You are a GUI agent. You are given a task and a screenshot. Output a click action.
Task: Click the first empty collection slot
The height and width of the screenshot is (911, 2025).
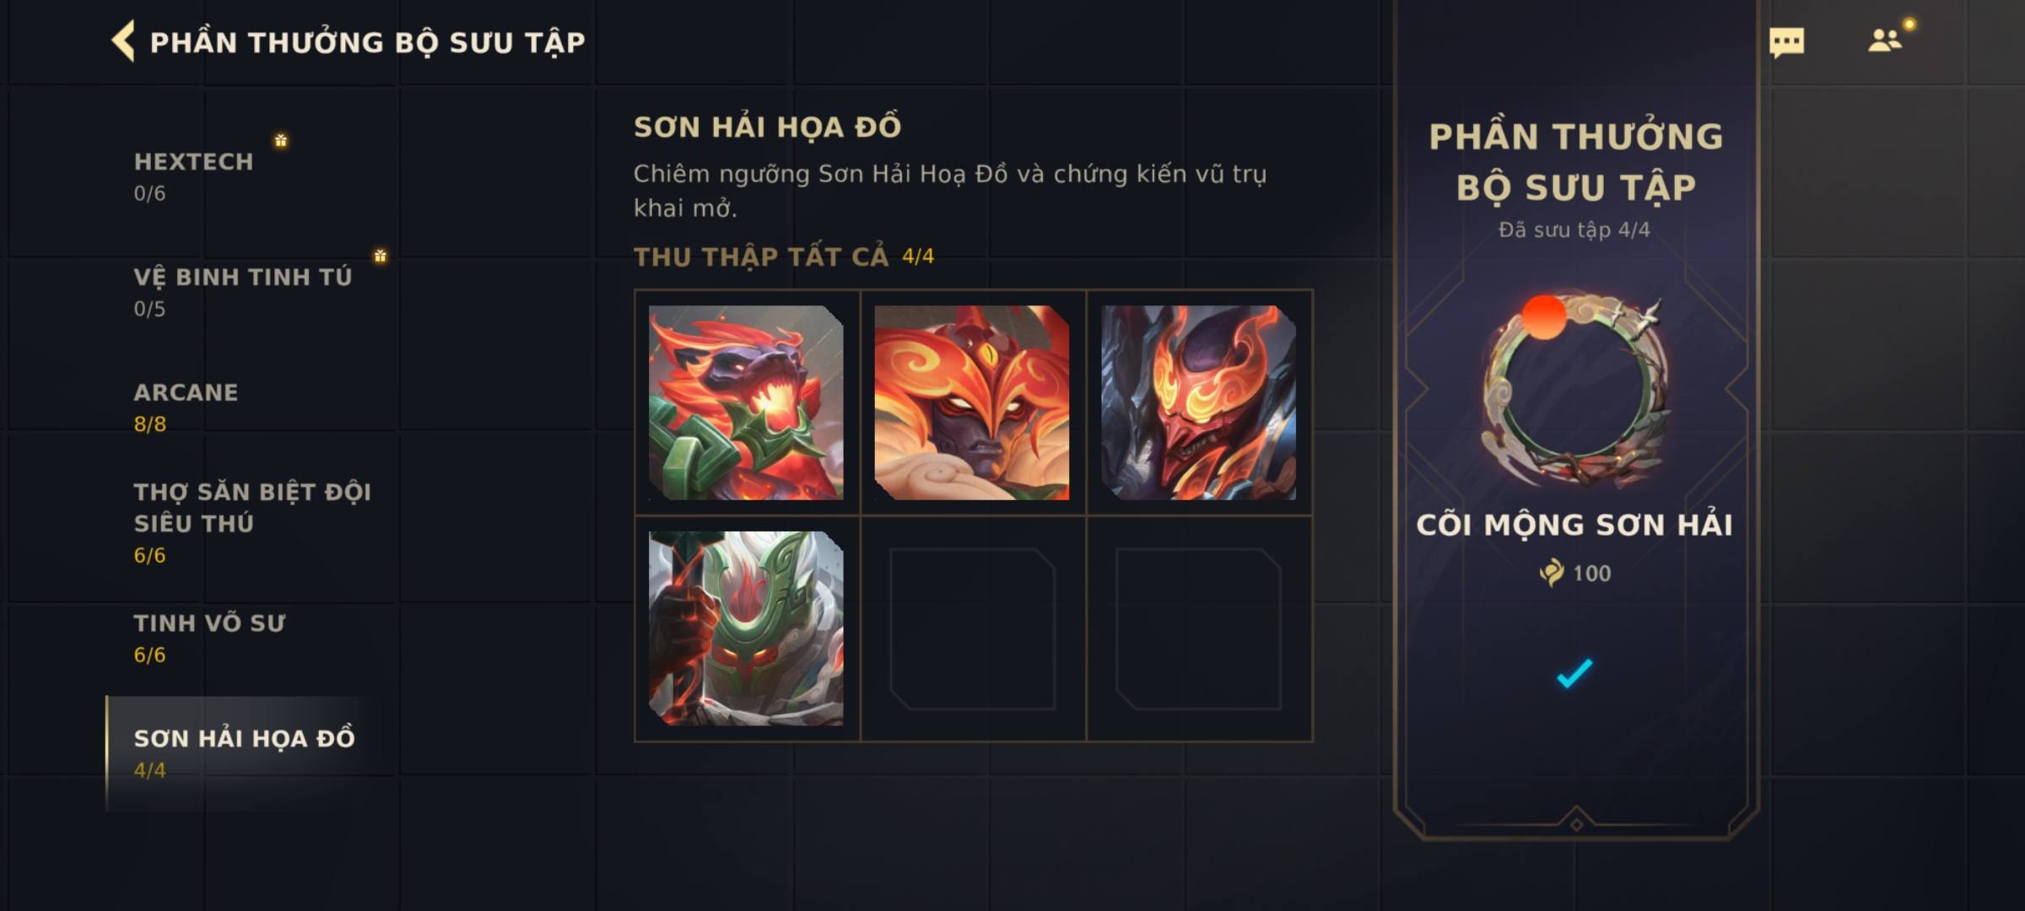(x=972, y=628)
